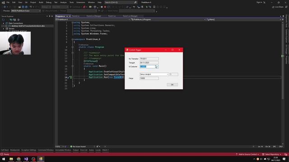Click the Sign in link
289x162 pixels.
pos(259,2)
